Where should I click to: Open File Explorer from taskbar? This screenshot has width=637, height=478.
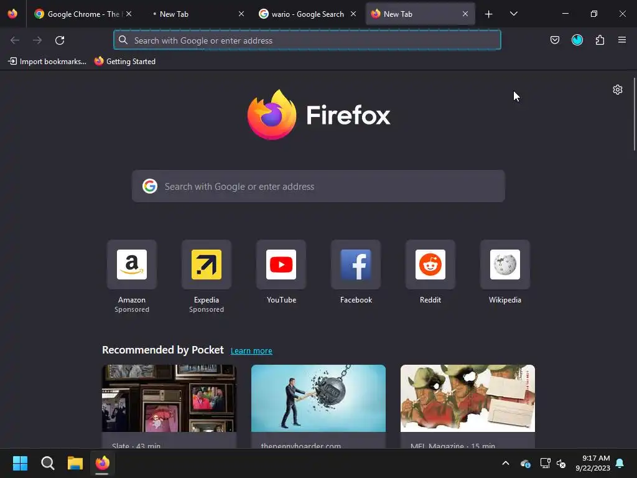click(x=75, y=463)
